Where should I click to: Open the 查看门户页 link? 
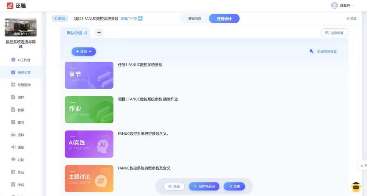coord(129,19)
